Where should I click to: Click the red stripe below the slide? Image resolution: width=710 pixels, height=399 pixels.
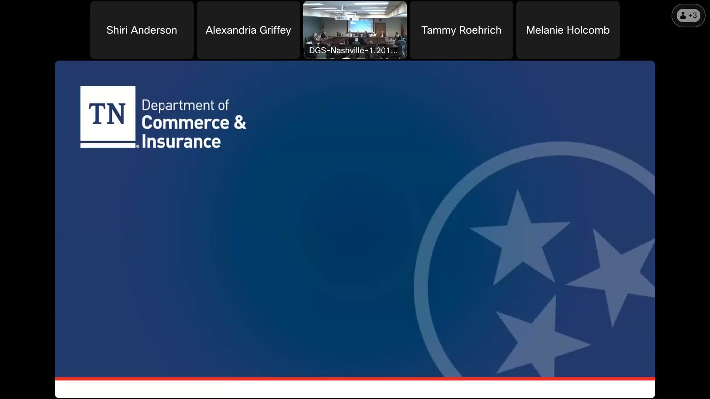[355, 378]
